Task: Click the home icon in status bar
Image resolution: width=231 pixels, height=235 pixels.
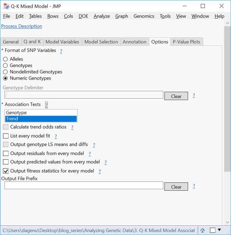Action: (x=202, y=230)
